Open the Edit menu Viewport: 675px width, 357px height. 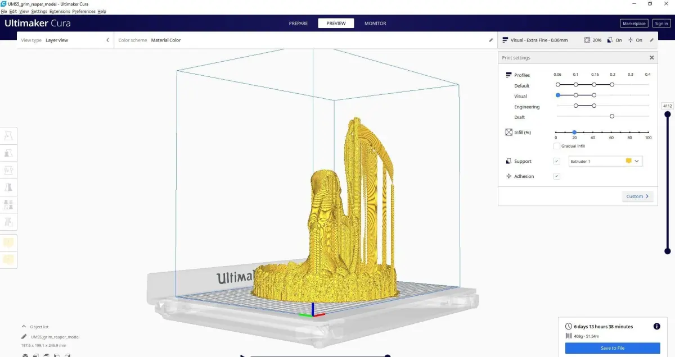coord(13,11)
